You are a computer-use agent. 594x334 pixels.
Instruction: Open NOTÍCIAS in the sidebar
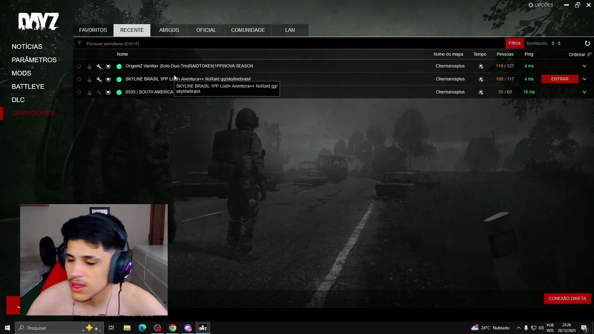tap(27, 47)
